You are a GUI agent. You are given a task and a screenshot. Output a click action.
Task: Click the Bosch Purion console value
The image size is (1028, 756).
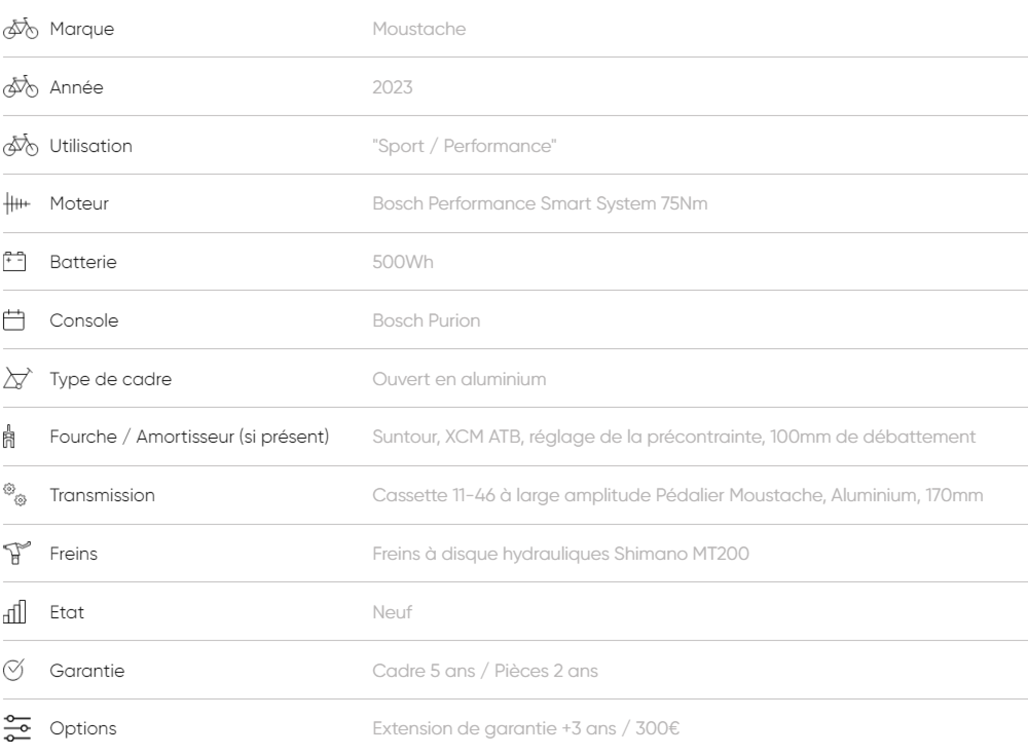[x=426, y=320]
